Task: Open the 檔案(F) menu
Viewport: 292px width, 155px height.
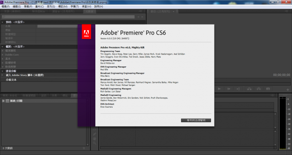Action: [6, 6]
